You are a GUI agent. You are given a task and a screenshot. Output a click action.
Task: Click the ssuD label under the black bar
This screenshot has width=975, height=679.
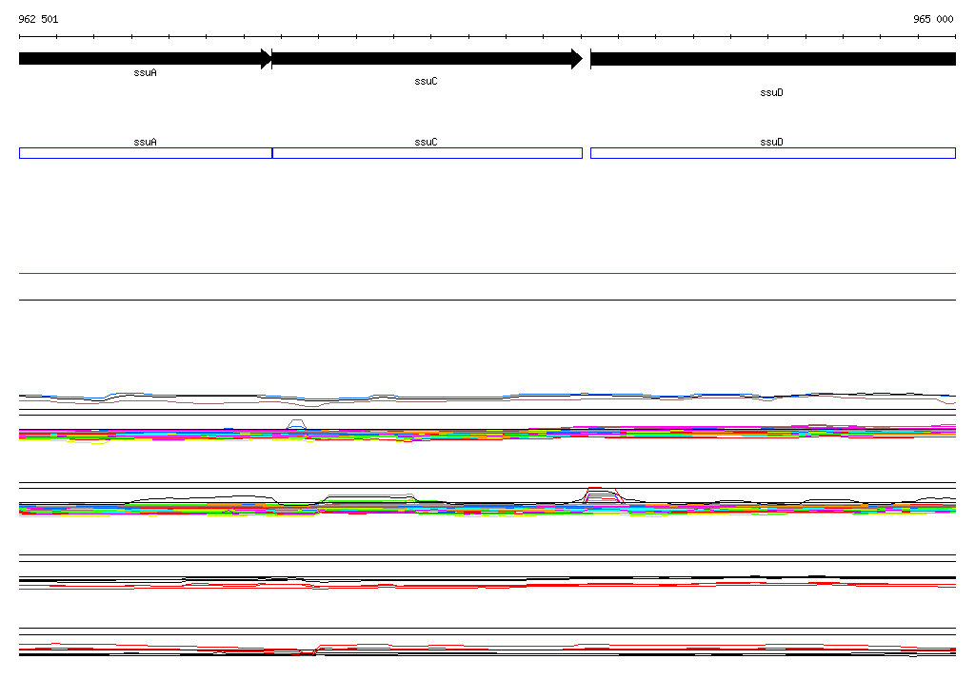771,92
